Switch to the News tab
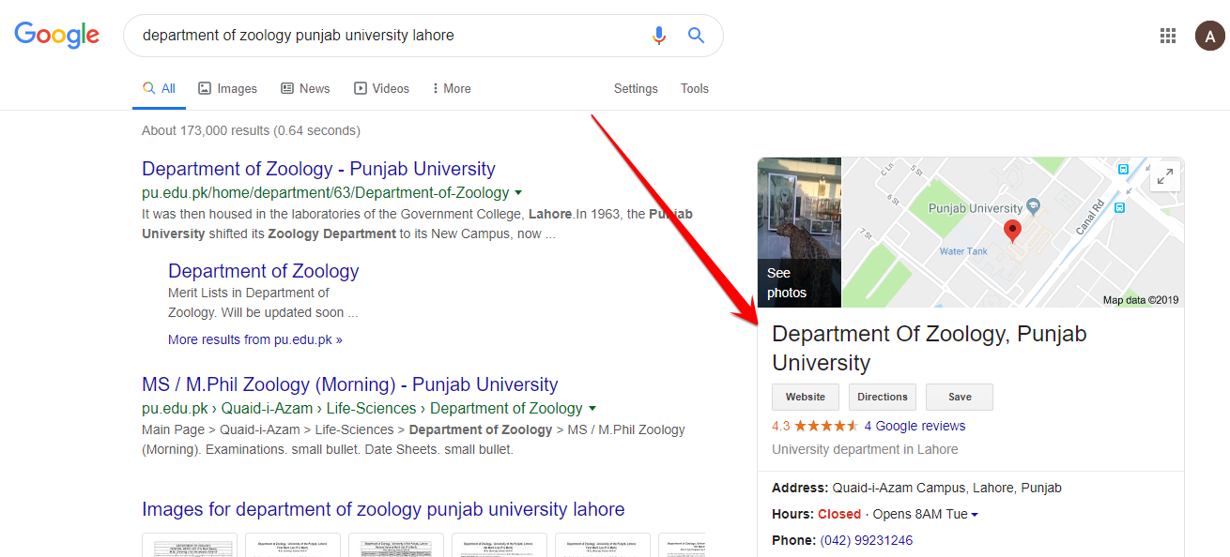This screenshot has width=1230, height=557. (x=305, y=88)
